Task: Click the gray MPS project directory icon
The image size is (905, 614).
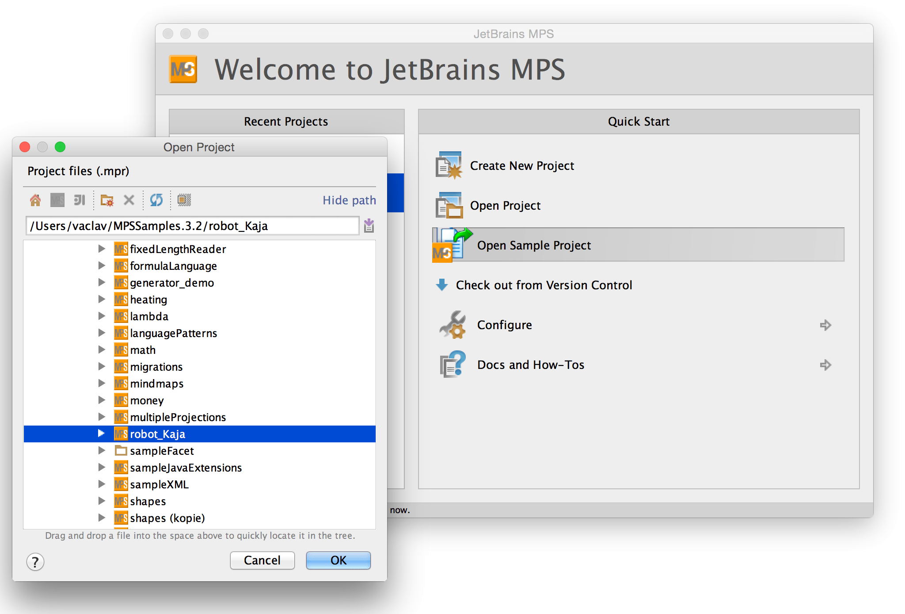Action: [x=57, y=200]
